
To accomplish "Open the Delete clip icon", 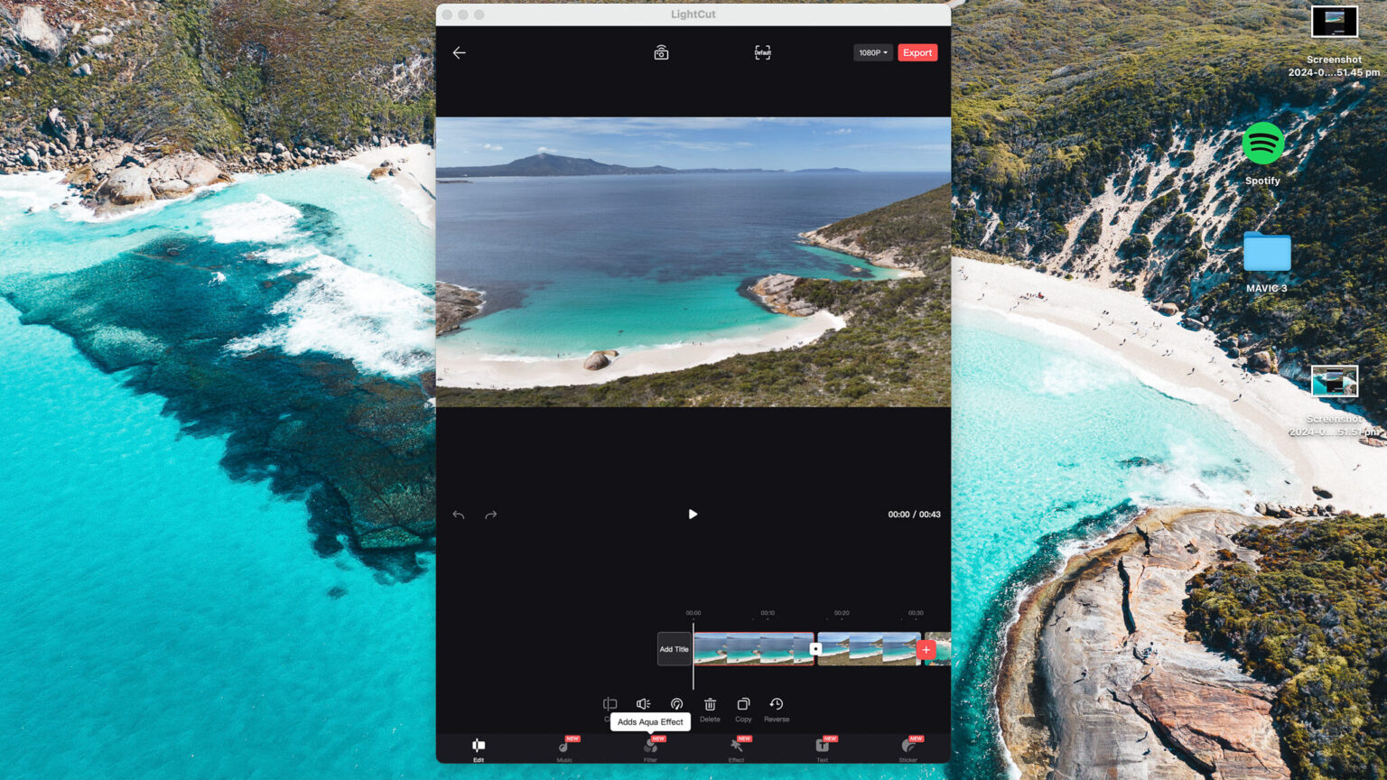I will point(710,705).
